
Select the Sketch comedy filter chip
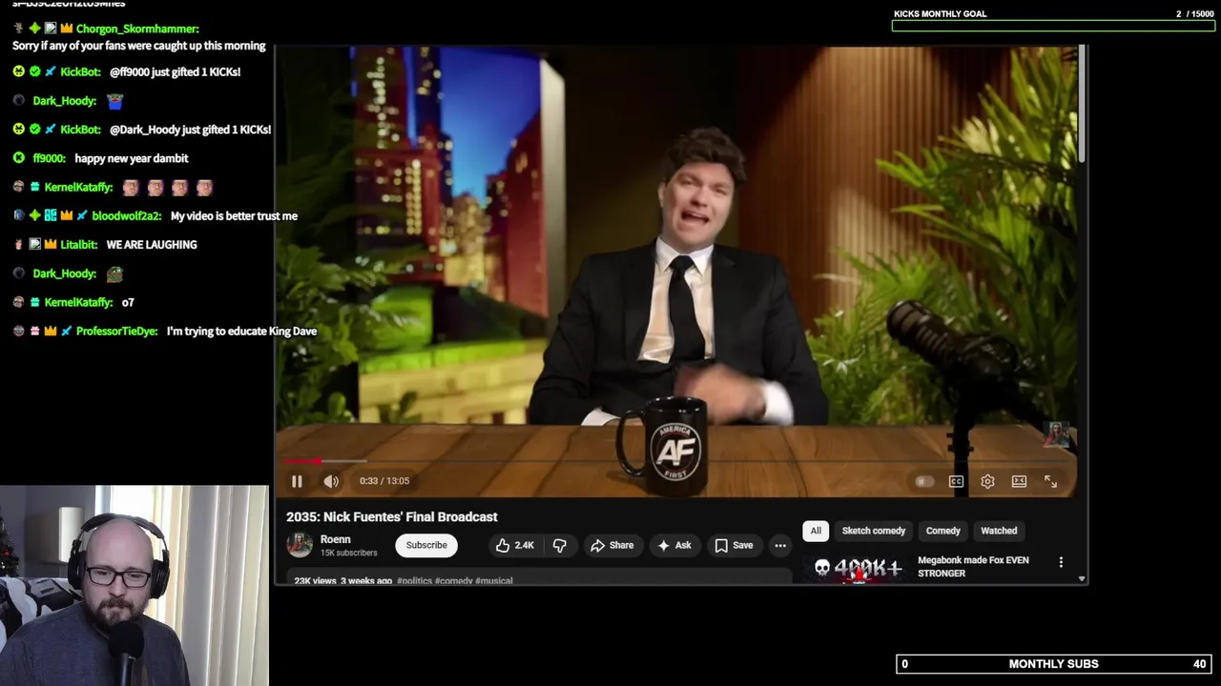[x=874, y=531]
